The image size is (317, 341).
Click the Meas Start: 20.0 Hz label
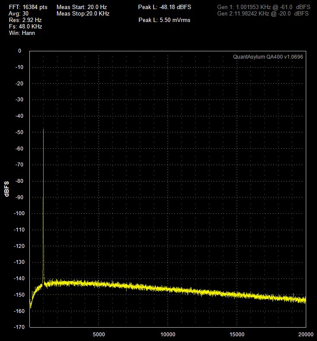click(x=82, y=7)
